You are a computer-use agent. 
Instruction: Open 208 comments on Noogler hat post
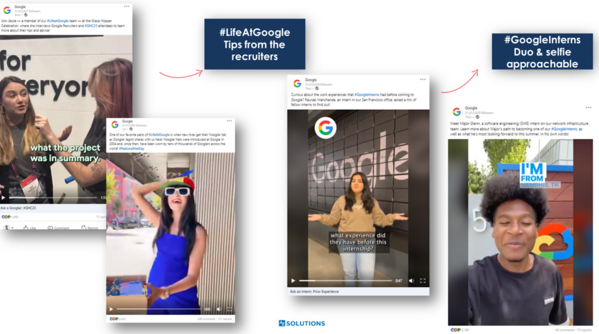(206, 319)
